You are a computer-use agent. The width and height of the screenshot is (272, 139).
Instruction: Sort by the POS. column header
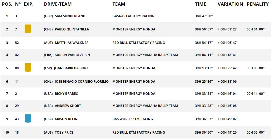coord(7,4)
